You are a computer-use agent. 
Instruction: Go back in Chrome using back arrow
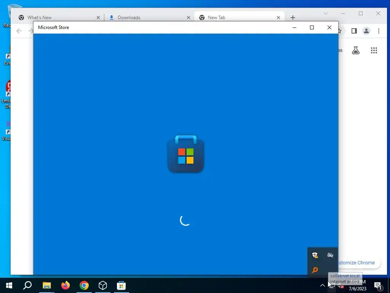(19, 31)
